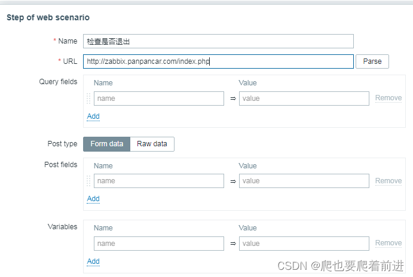Click the 'Query fields' label
Screen dimensions: 413x277
[x=58, y=82]
